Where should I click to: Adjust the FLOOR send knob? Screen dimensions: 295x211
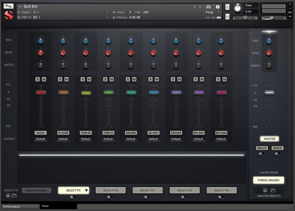(x=63, y=53)
